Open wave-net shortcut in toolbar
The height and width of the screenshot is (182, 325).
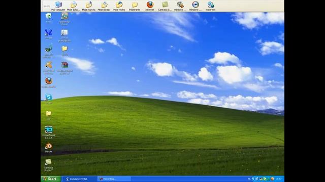(210, 6)
